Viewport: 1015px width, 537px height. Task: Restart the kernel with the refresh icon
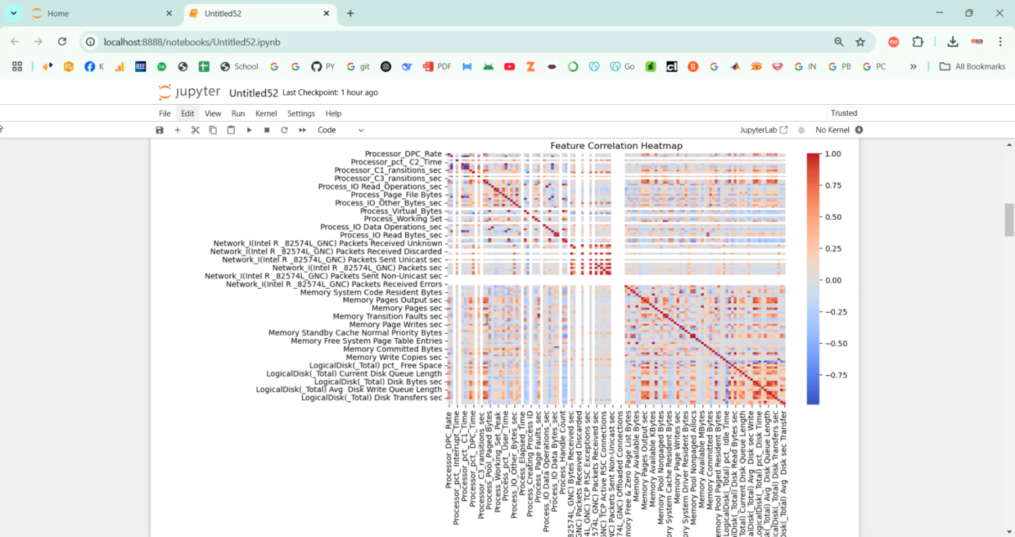click(x=284, y=130)
